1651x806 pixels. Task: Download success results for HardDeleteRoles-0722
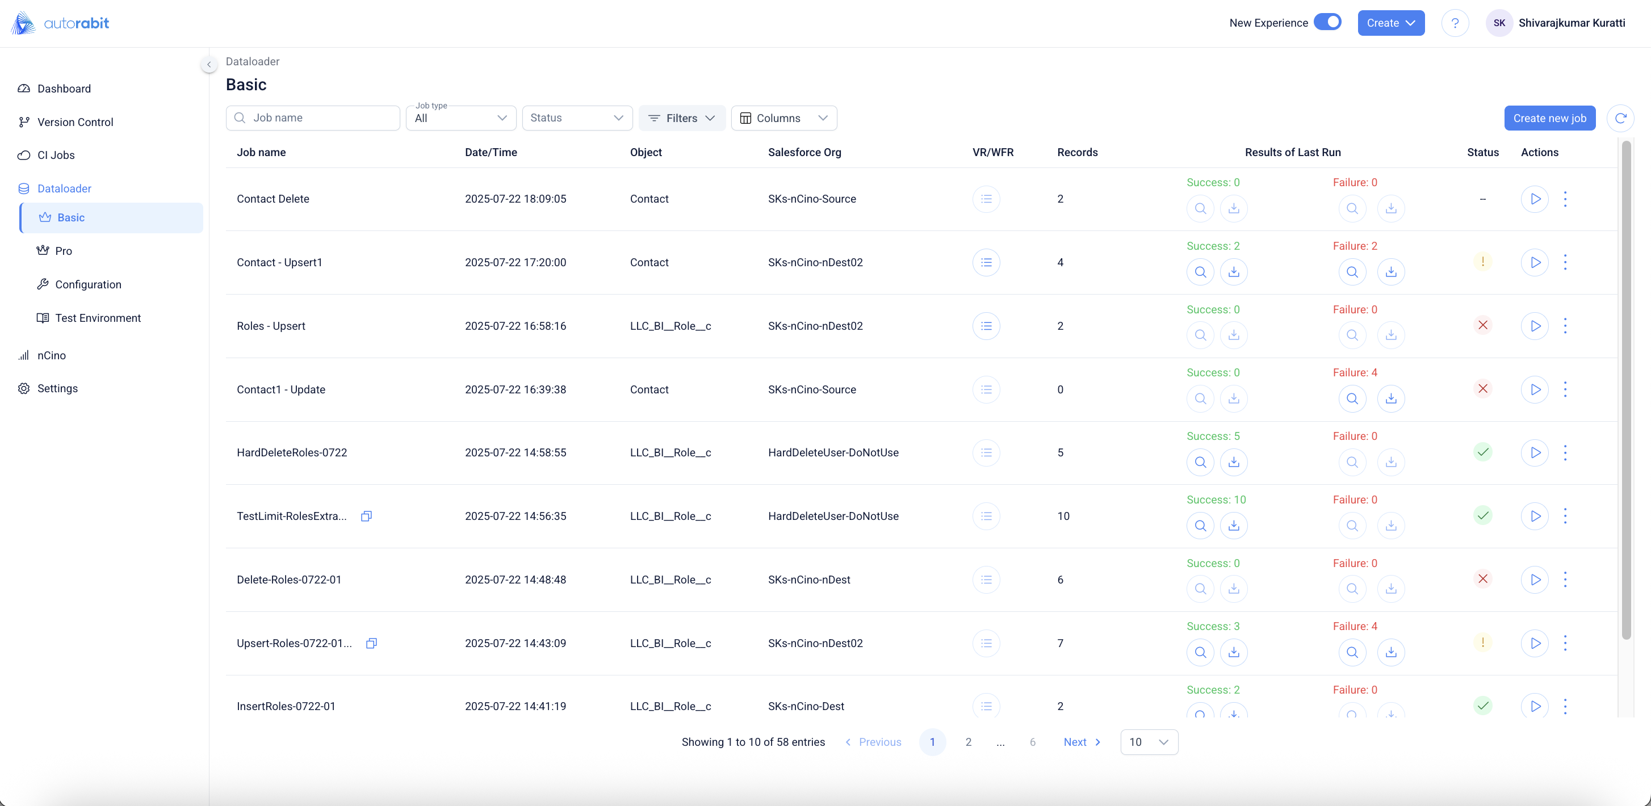coord(1233,462)
